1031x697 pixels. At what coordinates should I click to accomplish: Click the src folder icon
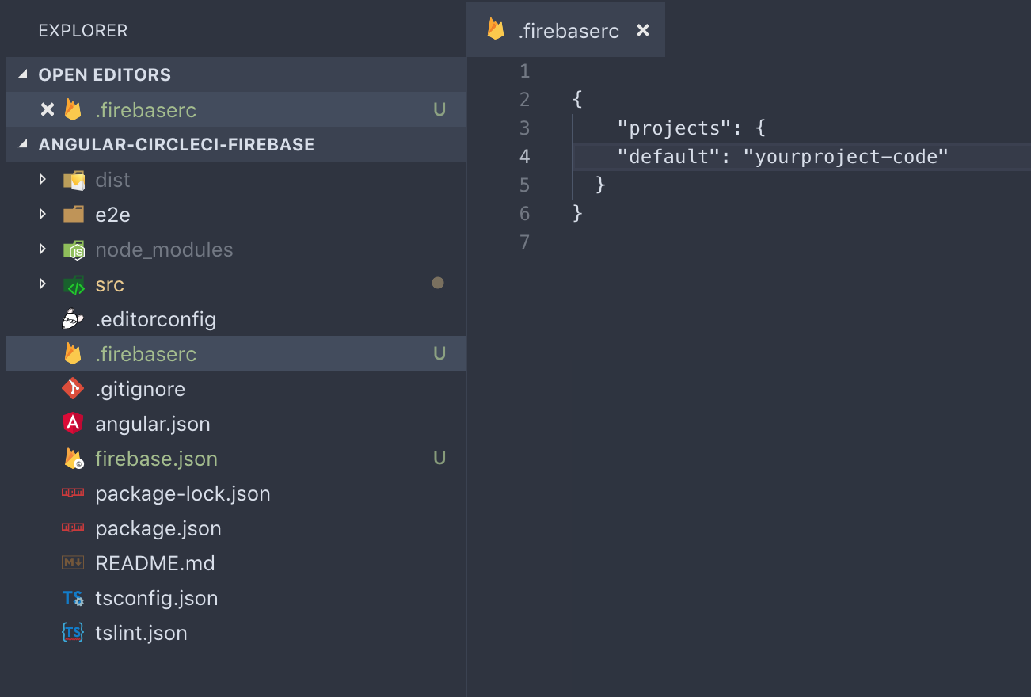tap(74, 284)
